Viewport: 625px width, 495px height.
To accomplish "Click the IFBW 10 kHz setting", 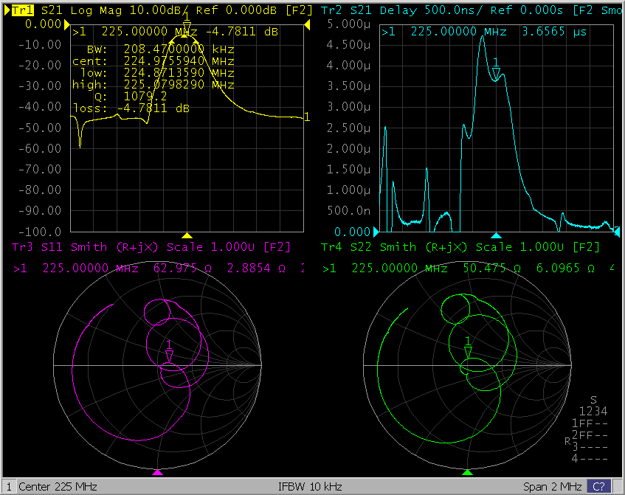I will click(x=310, y=487).
